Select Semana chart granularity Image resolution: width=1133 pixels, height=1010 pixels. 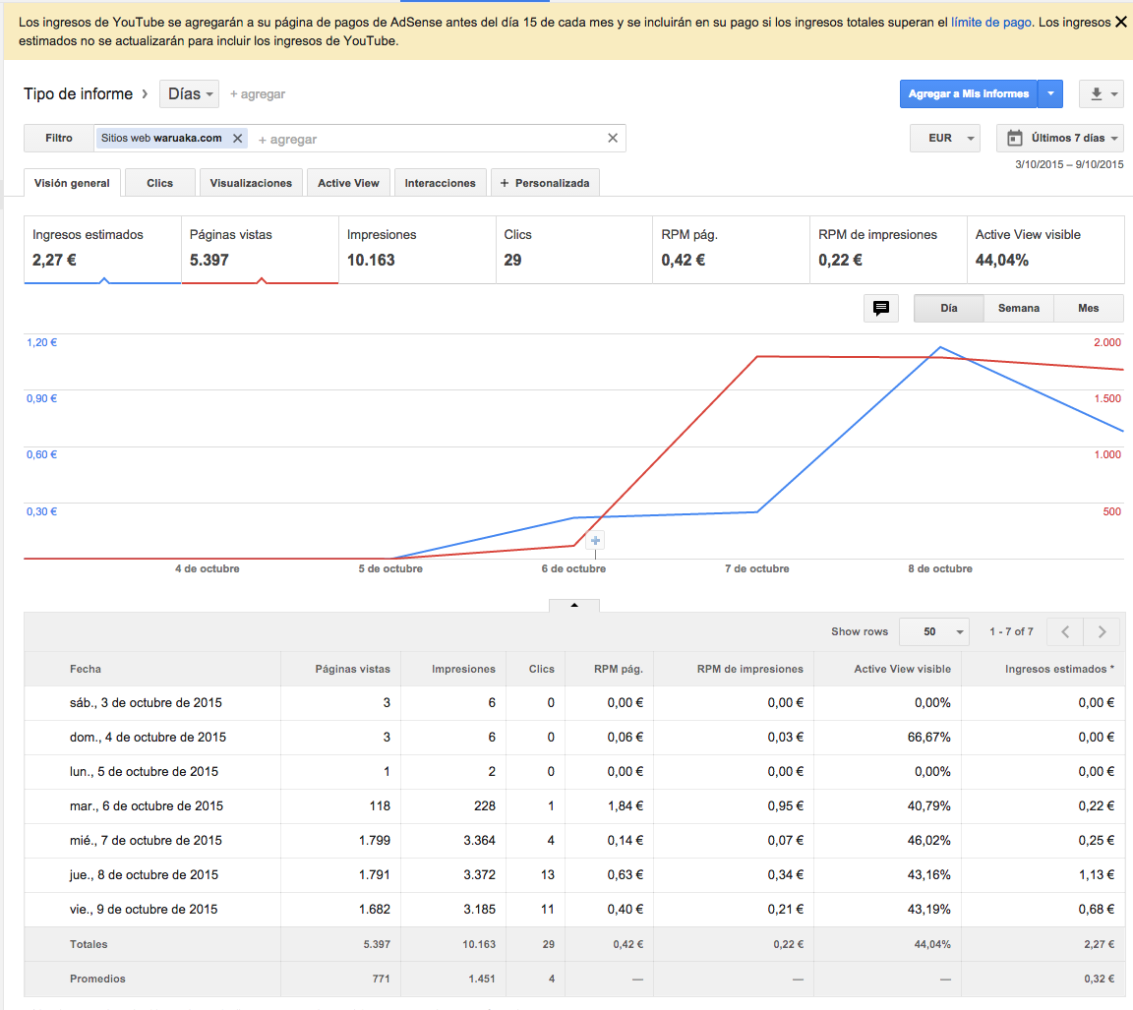[x=1019, y=309]
